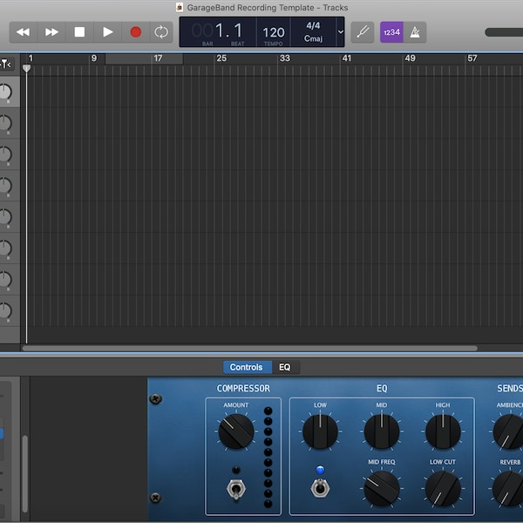Click the EQ LOW knob
This screenshot has width=523, height=523.
pyautogui.click(x=320, y=431)
